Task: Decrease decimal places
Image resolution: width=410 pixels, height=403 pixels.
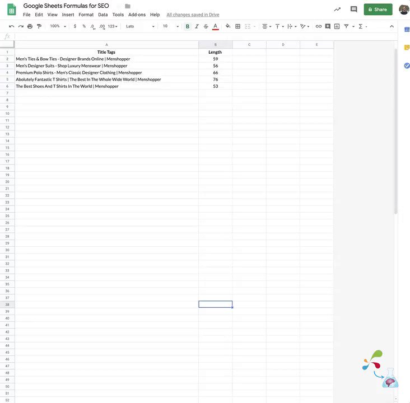Action: pos(92,26)
